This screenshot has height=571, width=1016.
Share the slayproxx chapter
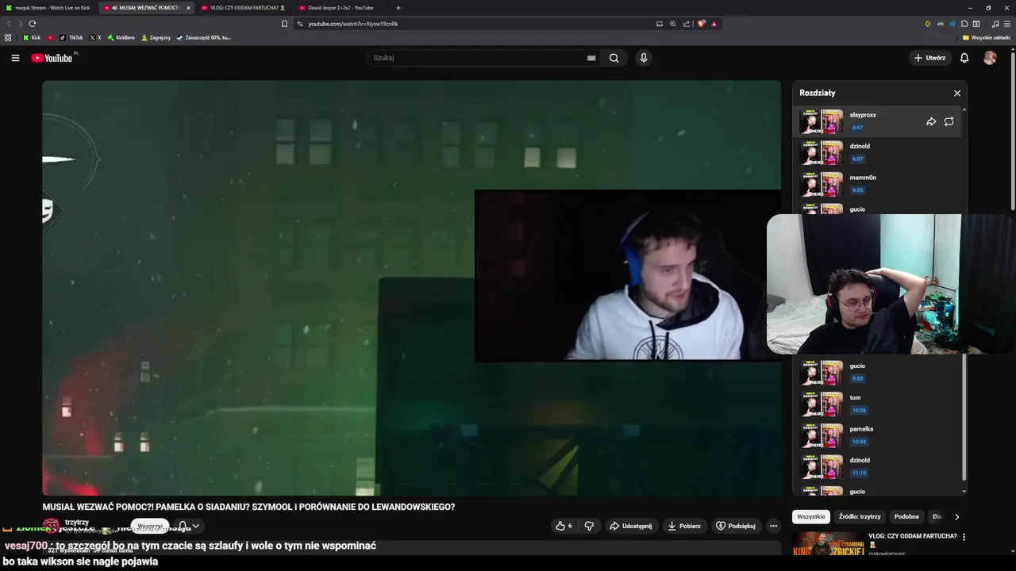click(931, 121)
